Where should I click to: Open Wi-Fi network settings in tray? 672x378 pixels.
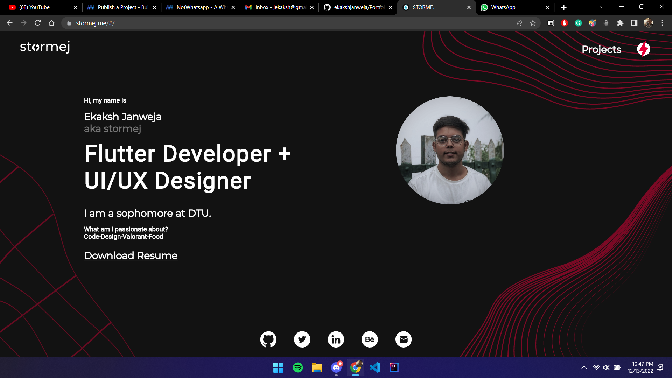click(x=596, y=367)
